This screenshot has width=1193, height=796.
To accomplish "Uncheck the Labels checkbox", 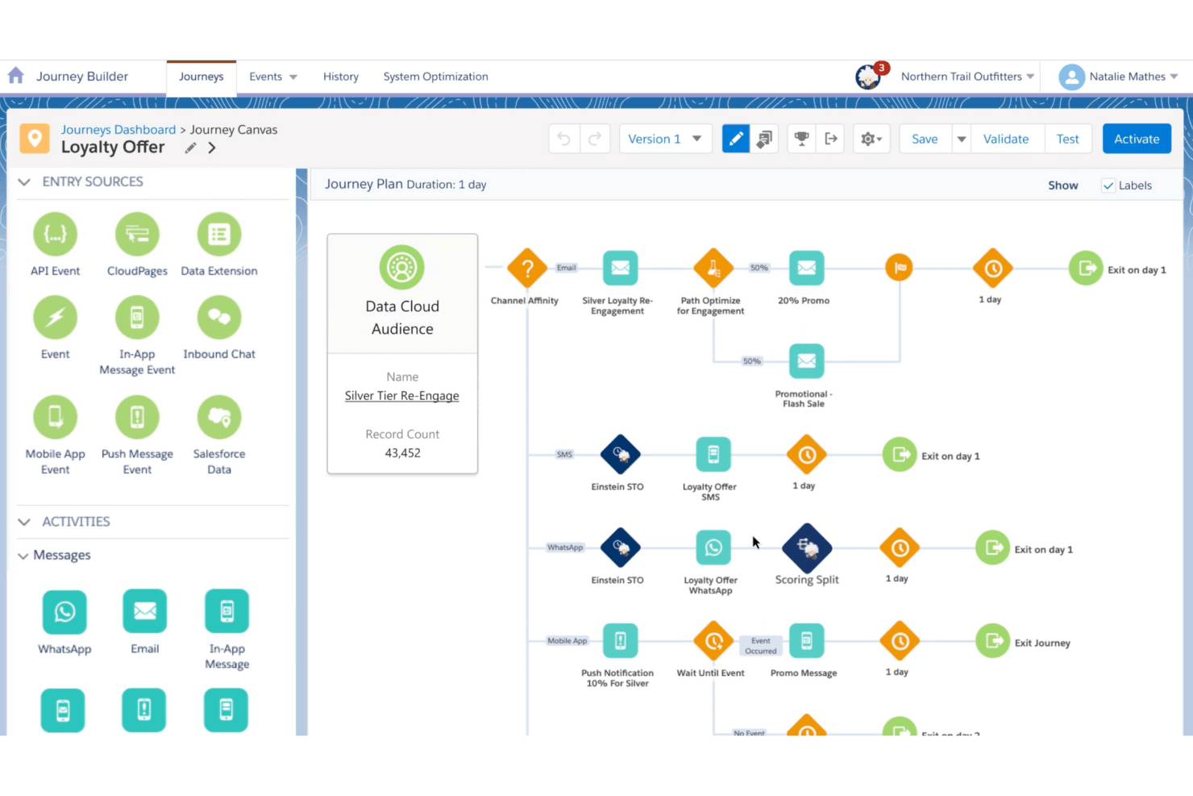I will coord(1108,185).
